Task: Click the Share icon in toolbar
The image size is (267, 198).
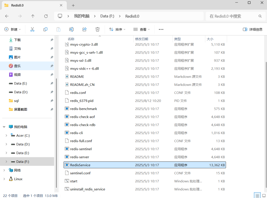Action: click(84, 29)
